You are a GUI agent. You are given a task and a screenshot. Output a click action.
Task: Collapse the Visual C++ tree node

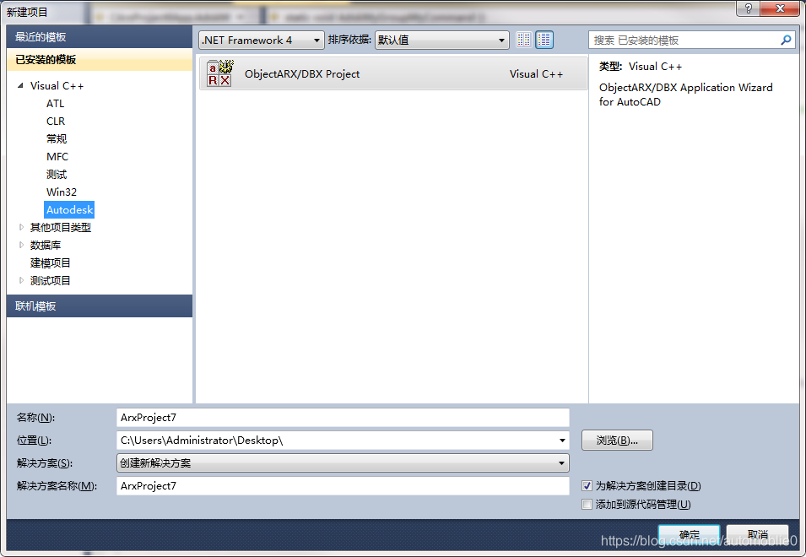[20, 85]
